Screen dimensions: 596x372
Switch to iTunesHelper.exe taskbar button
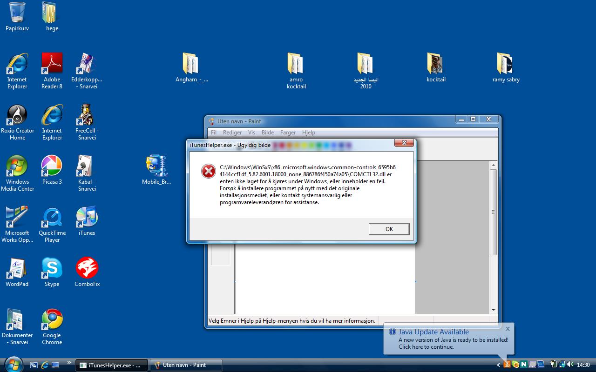(112, 365)
